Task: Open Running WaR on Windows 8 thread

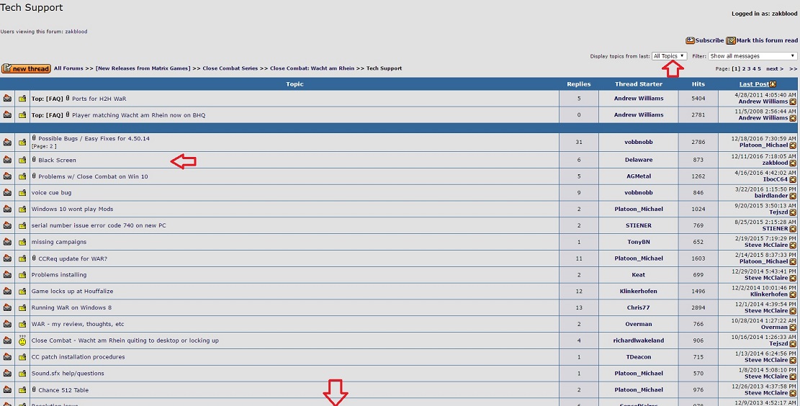Action: coord(71,307)
